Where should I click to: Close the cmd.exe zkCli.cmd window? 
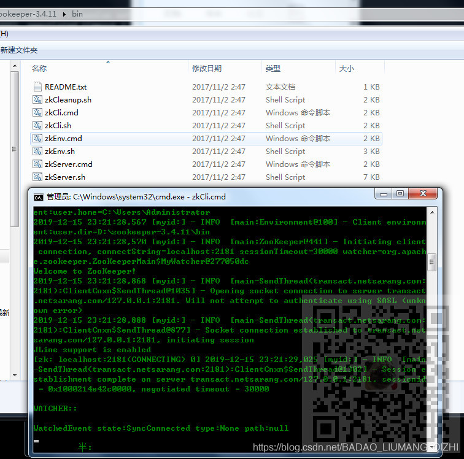[x=423, y=193]
